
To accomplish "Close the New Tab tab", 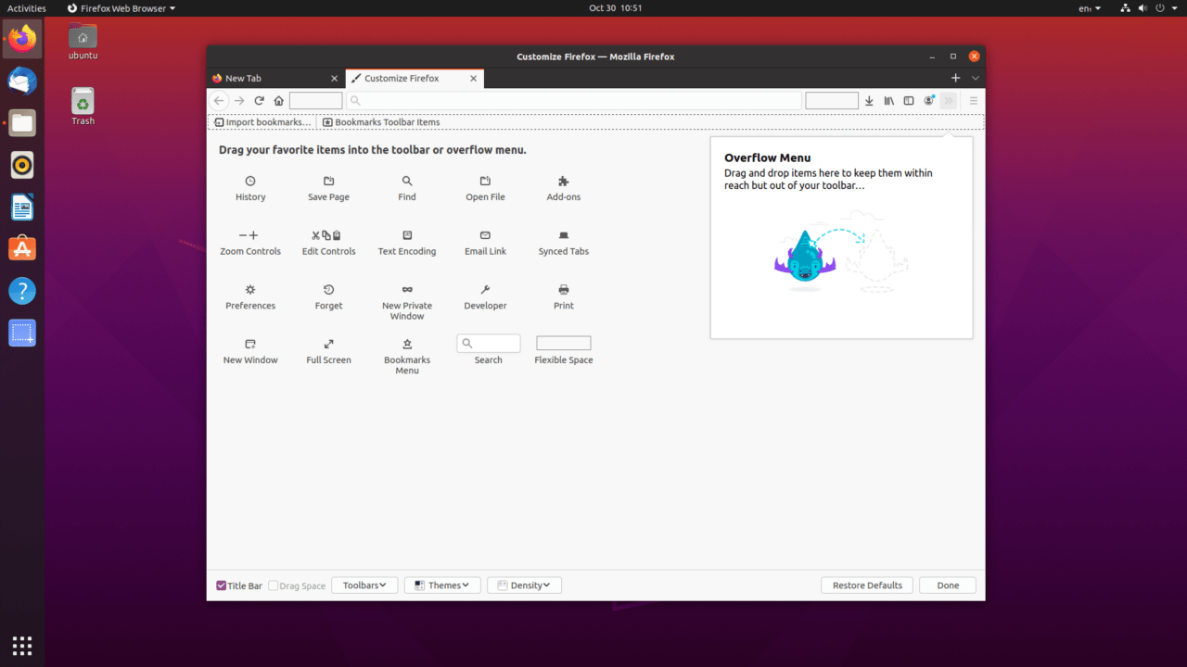I will coord(335,79).
